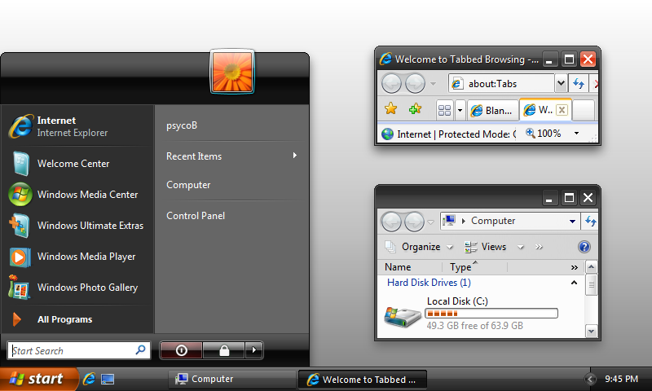The image size is (652, 391).
Task: Collapse Hard Disk Drives group
Action: 574,283
